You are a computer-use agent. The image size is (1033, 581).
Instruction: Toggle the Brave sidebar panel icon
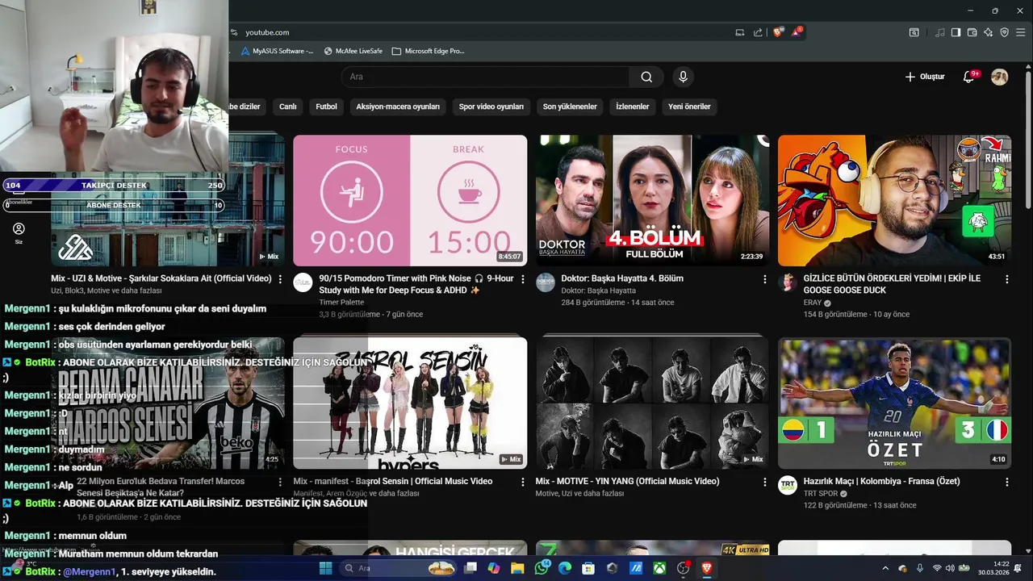click(956, 32)
